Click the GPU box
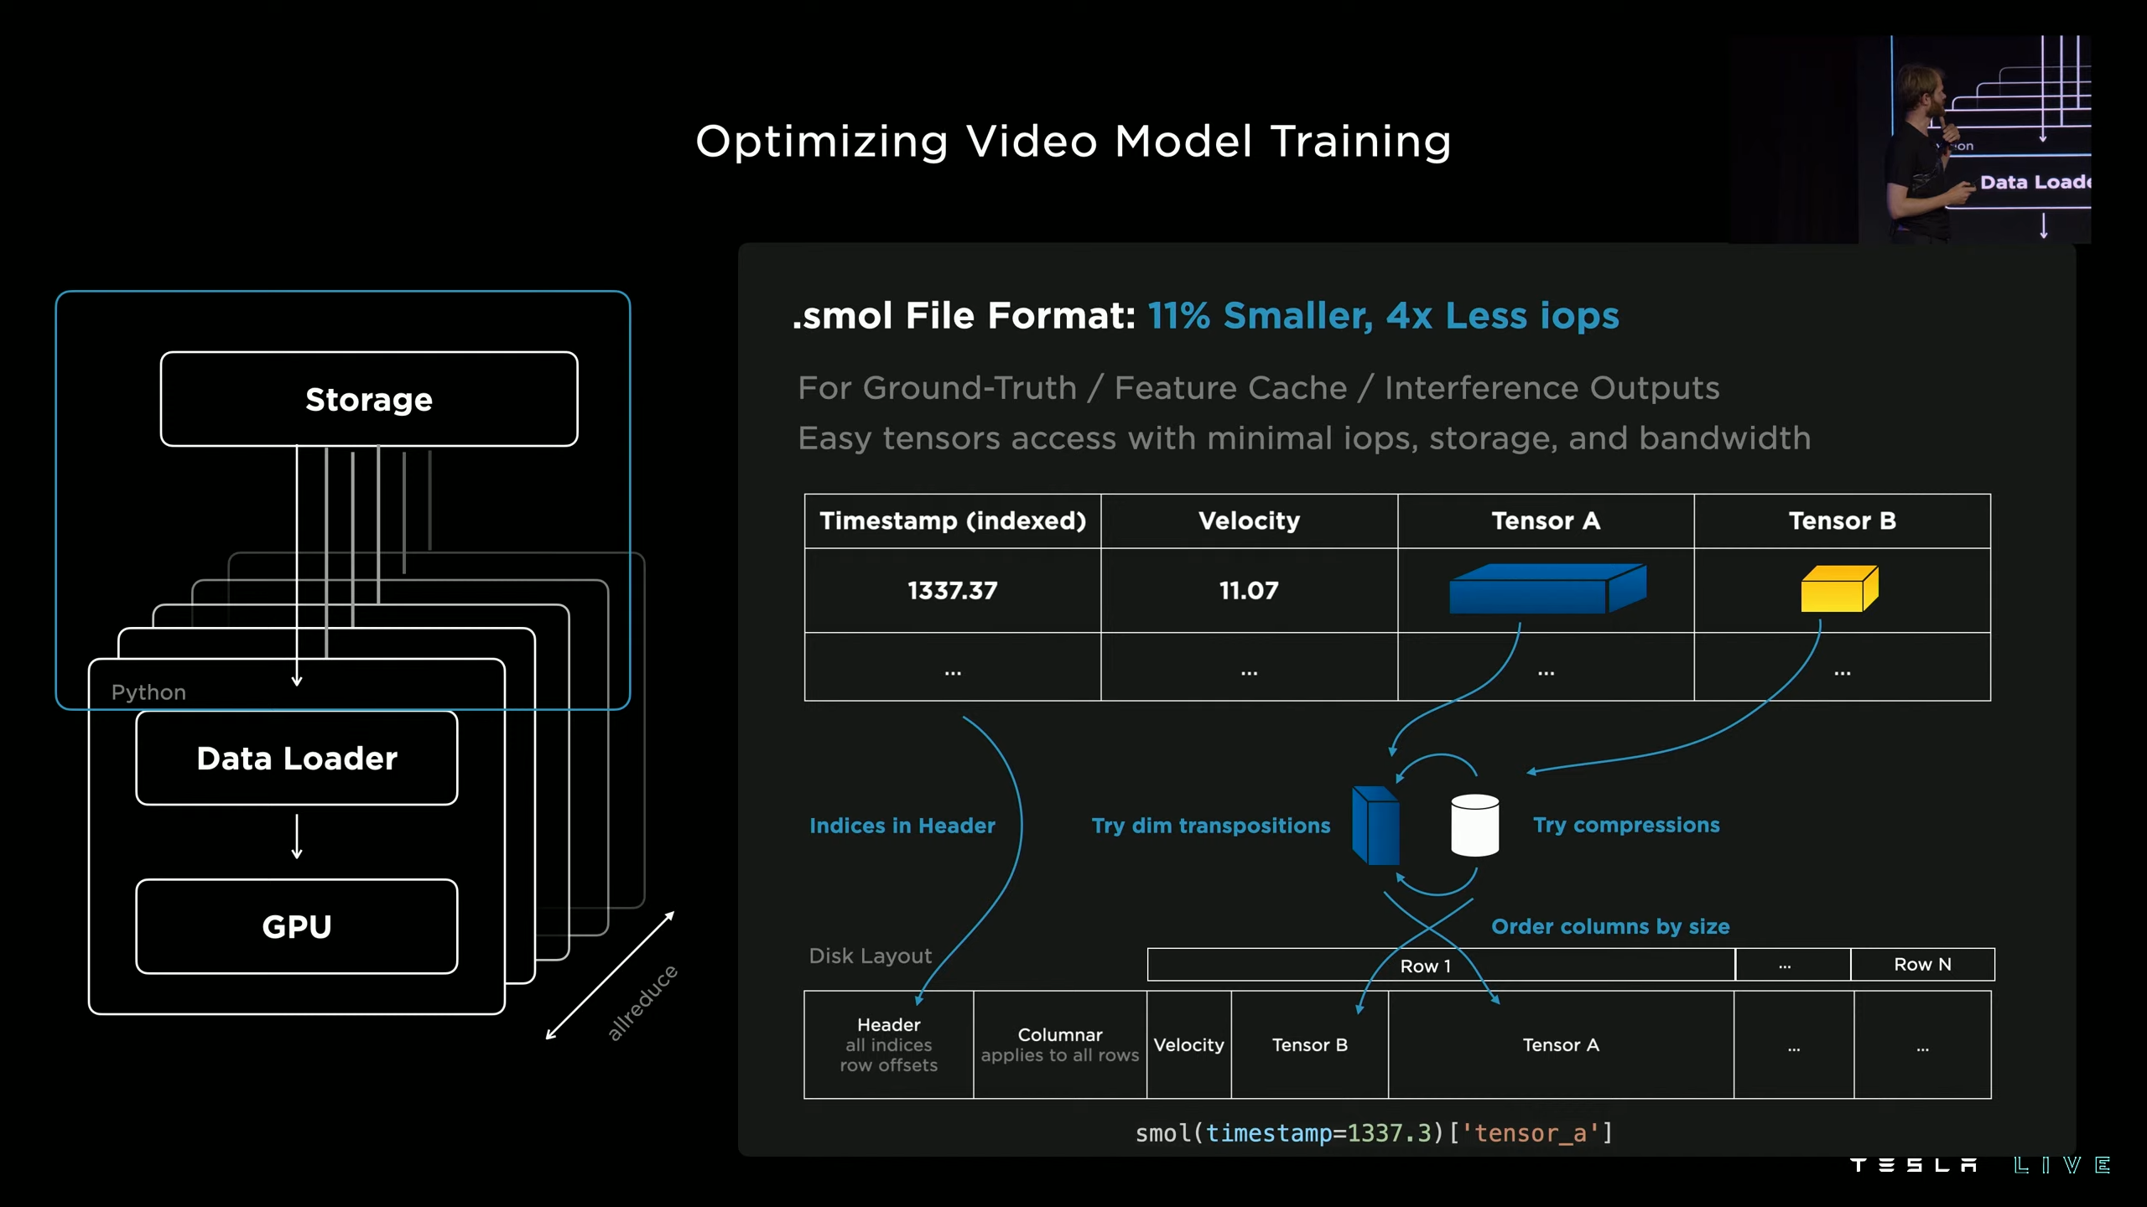This screenshot has height=1207, width=2147. [297, 926]
